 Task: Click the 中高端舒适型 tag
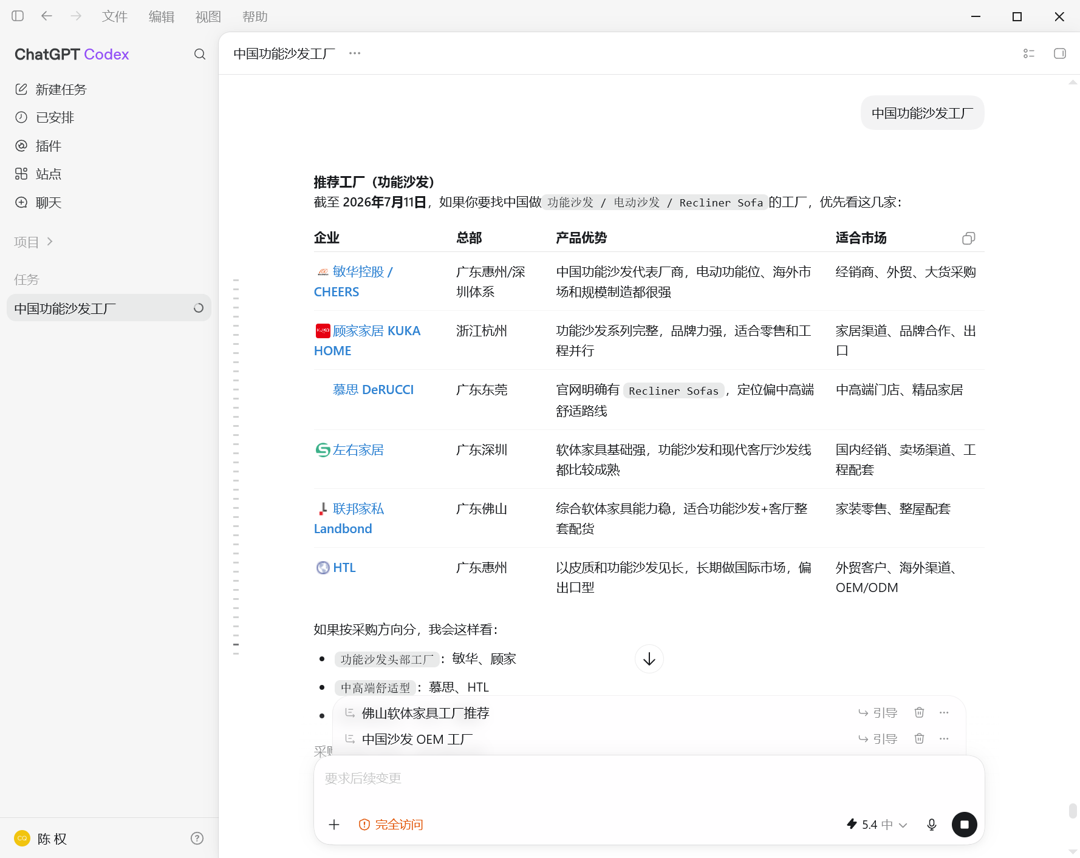[x=375, y=687]
